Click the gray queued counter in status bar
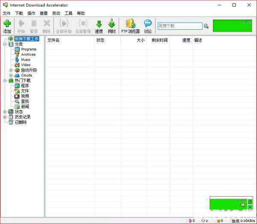257x224 pixels. tap(205, 221)
